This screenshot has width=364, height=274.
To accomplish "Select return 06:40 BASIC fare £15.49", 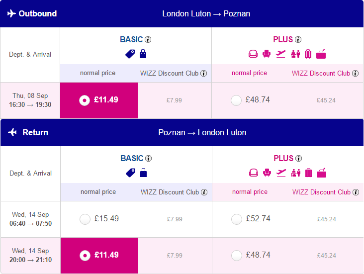I will [x=85, y=219].
